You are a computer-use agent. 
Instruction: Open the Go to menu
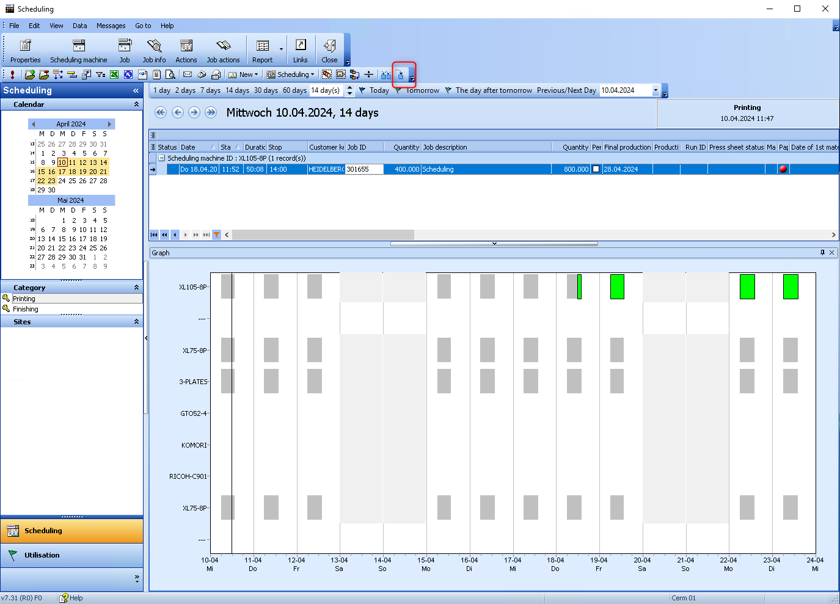point(143,26)
